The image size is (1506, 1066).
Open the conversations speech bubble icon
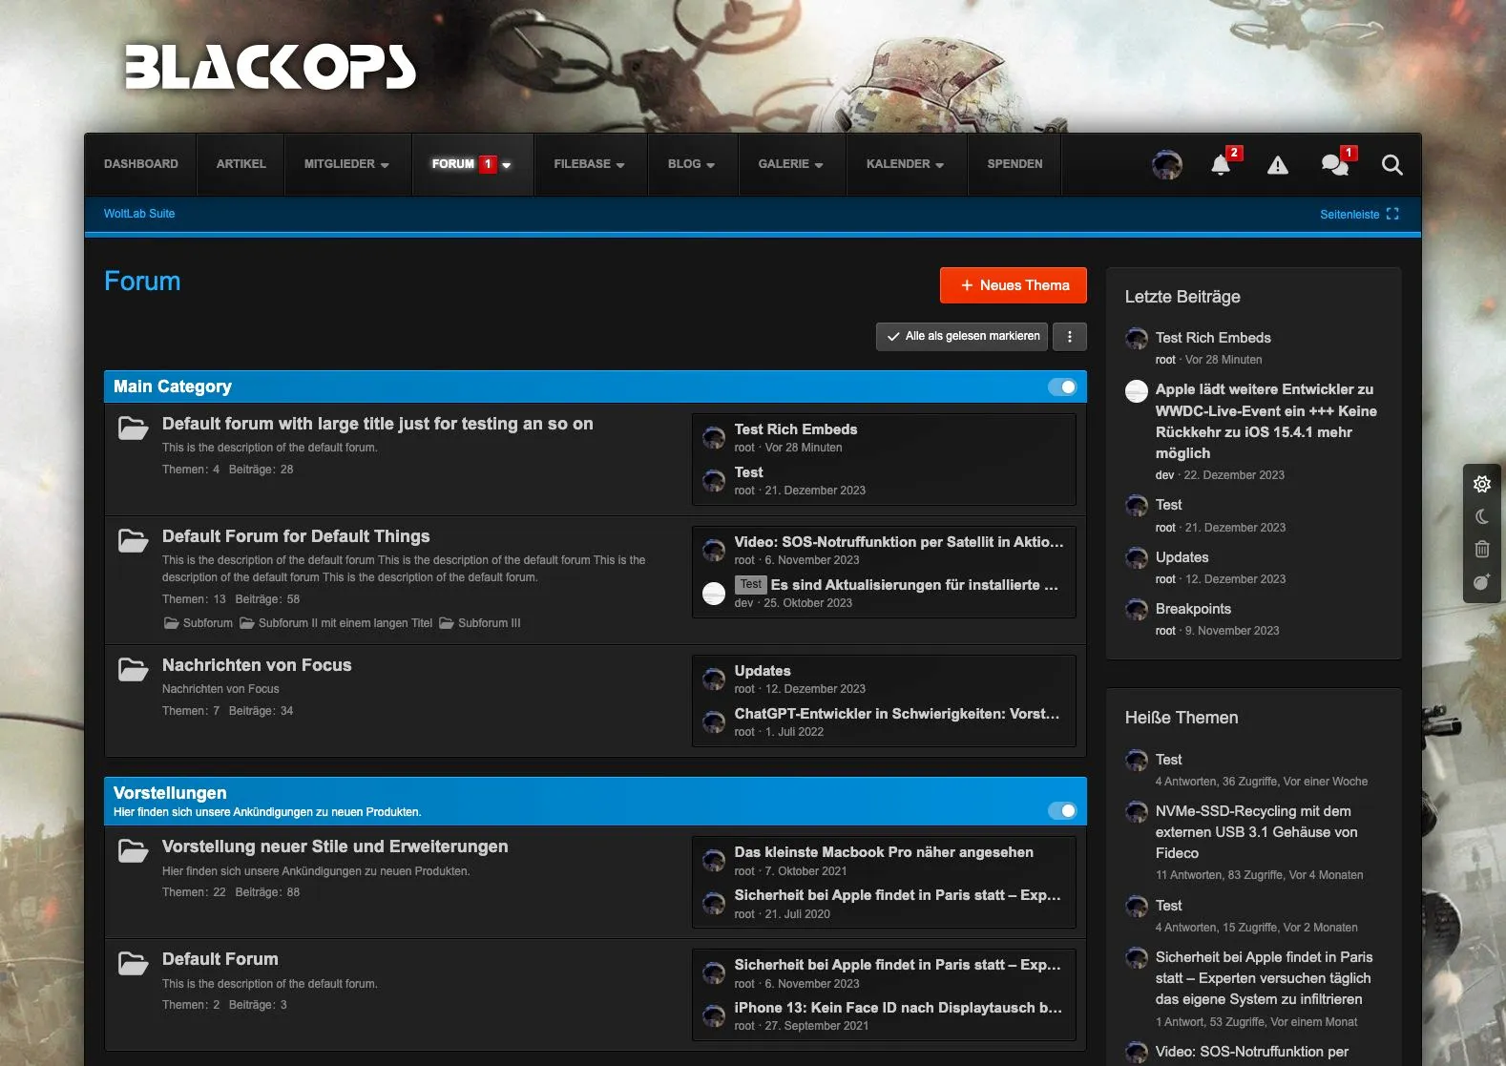coord(1334,165)
